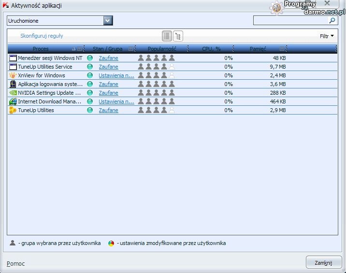Sort by CPU, % column

click(211, 49)
